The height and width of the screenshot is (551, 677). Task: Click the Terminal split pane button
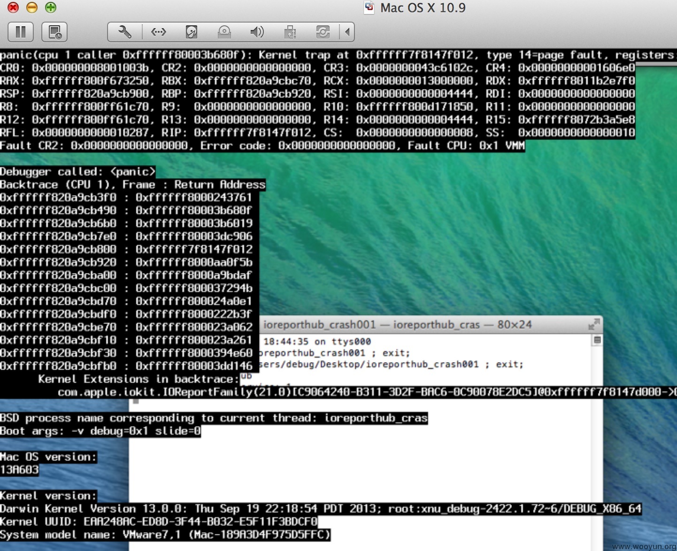(x=597, y=340)
